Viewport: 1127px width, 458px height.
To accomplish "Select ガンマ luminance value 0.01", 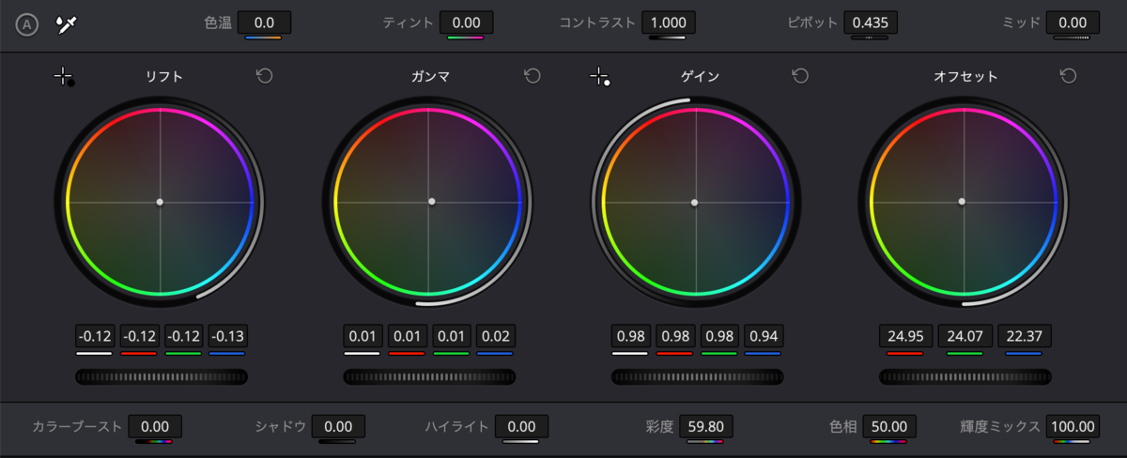I will pos(362,336).
